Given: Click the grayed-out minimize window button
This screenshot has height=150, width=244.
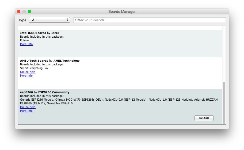Looking at the screenshot, I should pyautogui.click(x=24, y=11).
